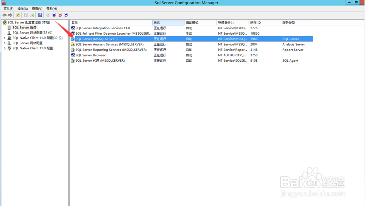The height and width of the screenshot is (206, 365).
Task: Click NT AUTHORITY\L... login cell
Action: (232, 55)
